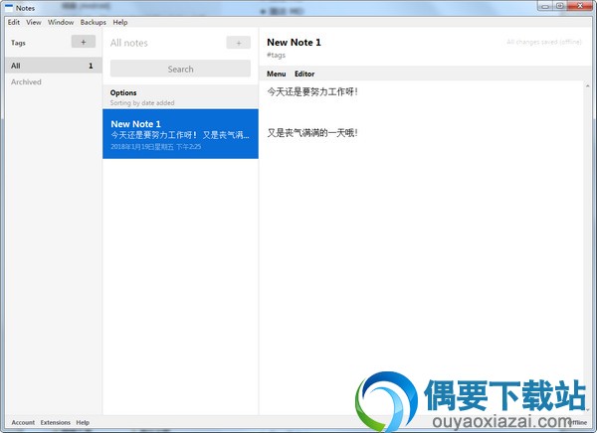Open Account in the footer
Viewport: 597px width, 433px height.
click(x=23, y=422)
